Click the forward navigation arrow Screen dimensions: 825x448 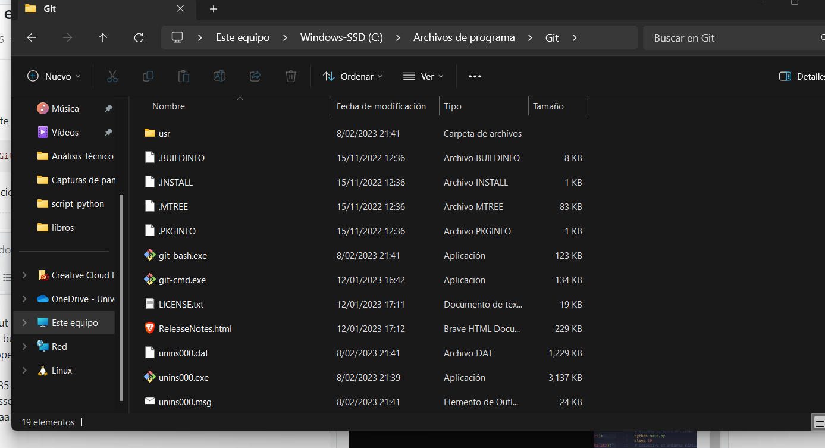(67, 37)
